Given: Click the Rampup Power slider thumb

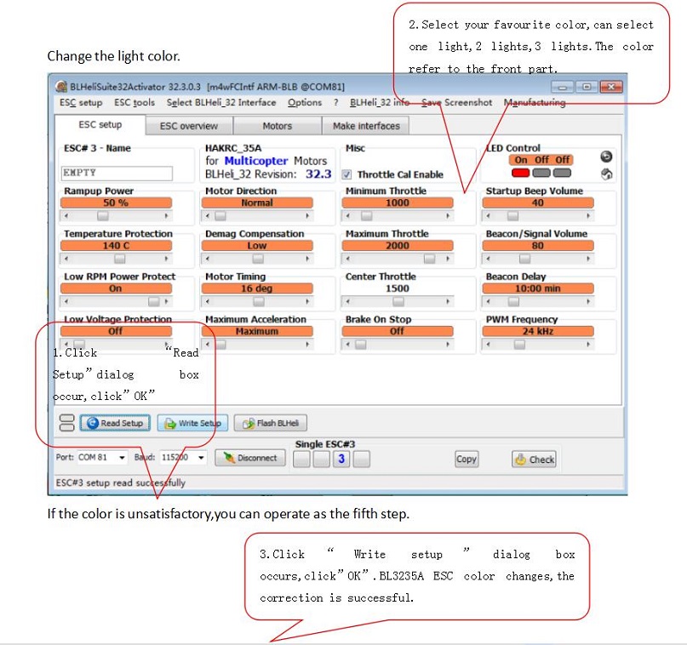Looking at the screenshot, I should coord(103,216).
